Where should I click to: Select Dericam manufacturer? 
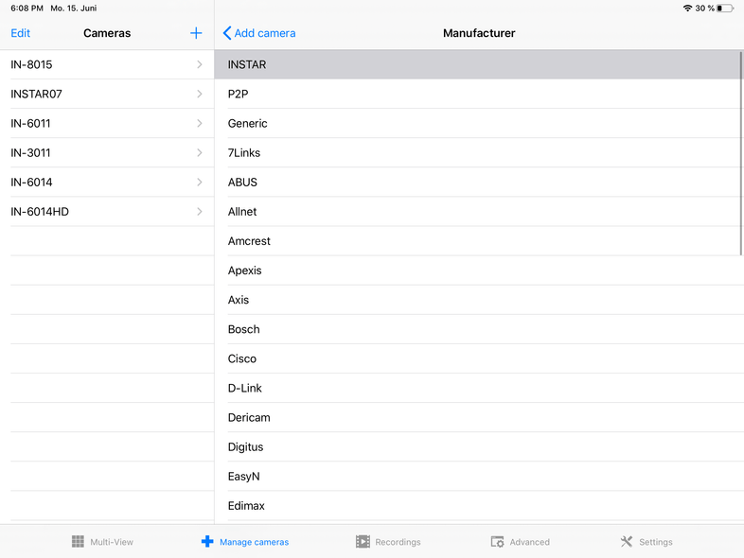[479, 417]
